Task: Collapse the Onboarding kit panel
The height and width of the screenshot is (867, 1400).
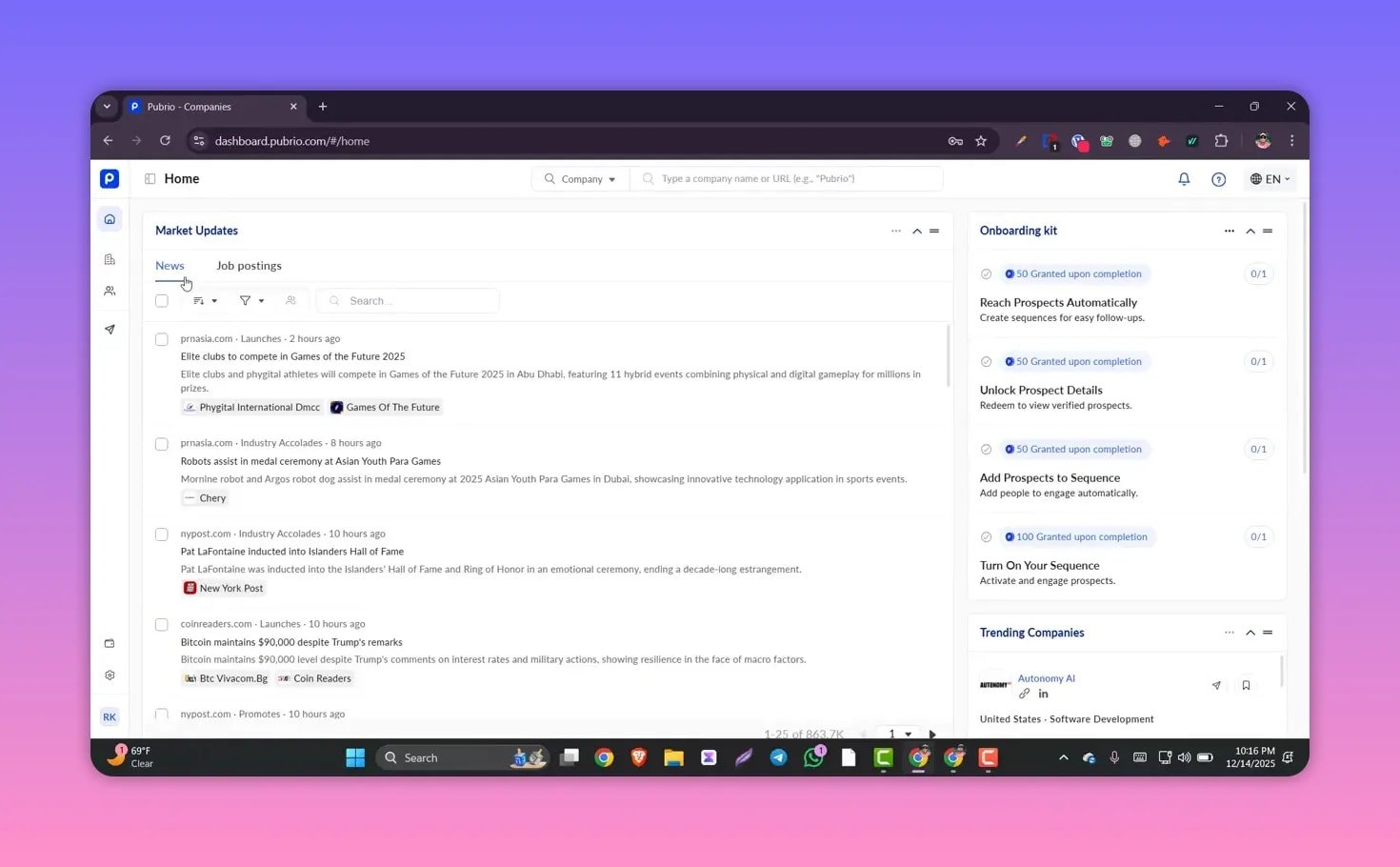Action: click(1250, 231)
